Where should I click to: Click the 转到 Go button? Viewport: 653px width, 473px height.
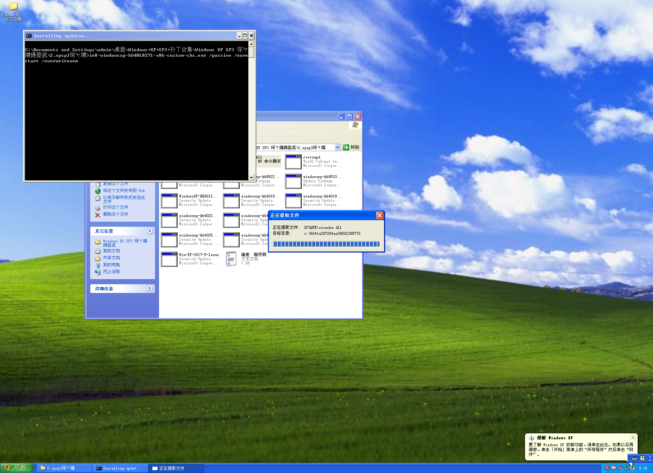351,147
